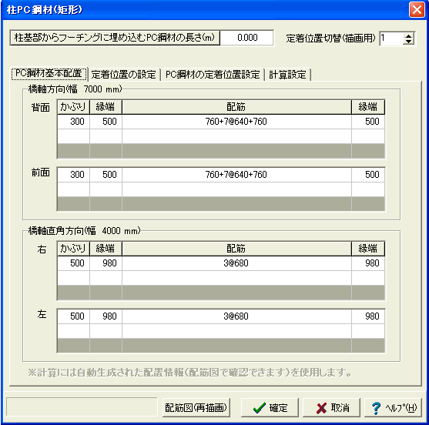Switch to the 定着位置の設定 tab
This screenshot has height=425, width=429.
tap(124, 75)
